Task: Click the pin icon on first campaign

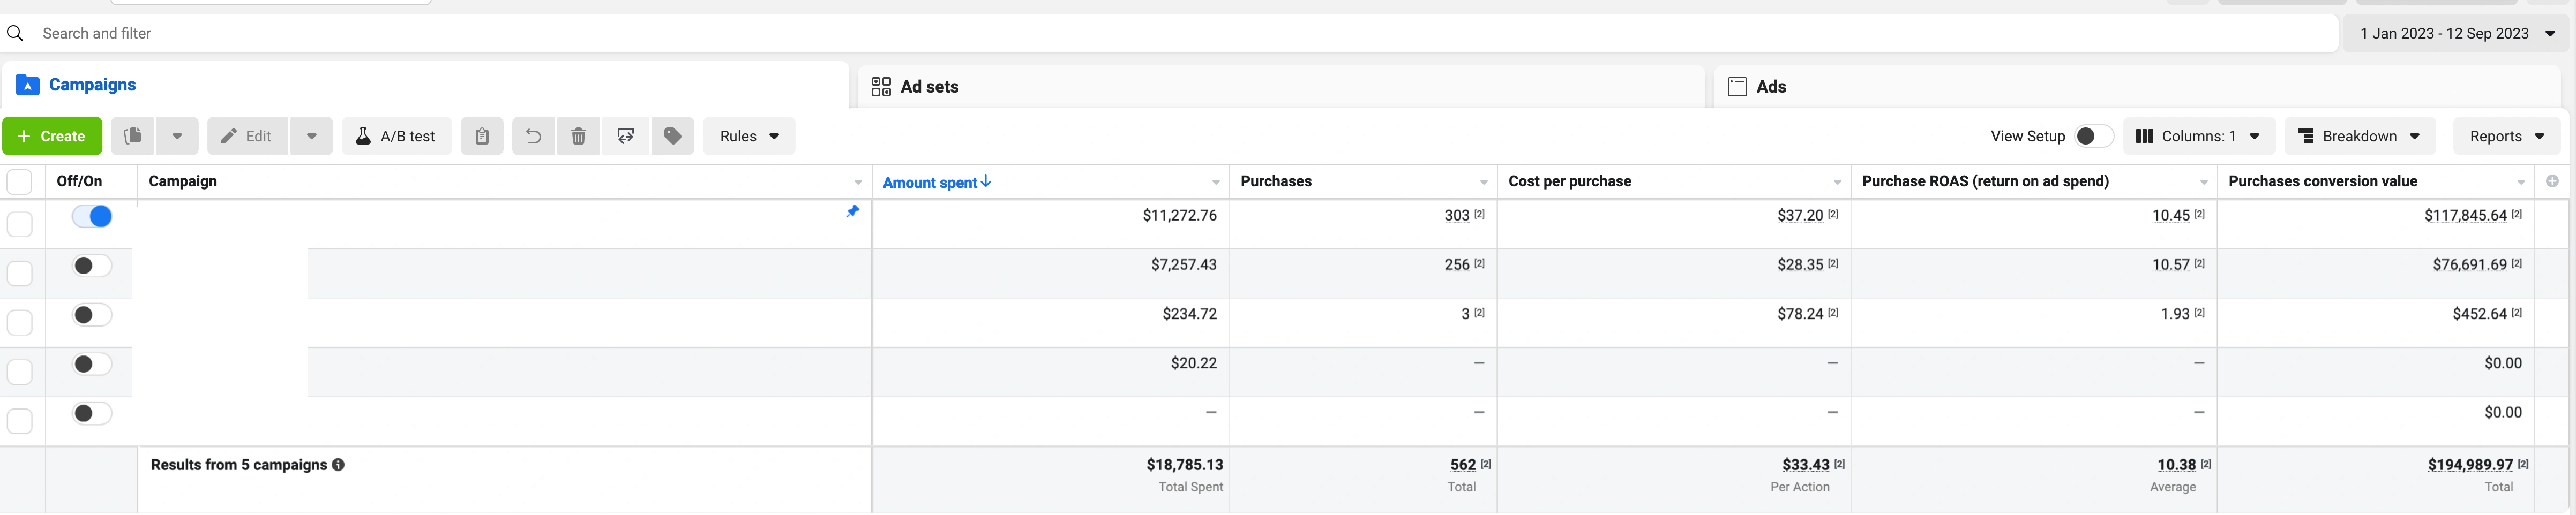Action: [x=852, y=212]
